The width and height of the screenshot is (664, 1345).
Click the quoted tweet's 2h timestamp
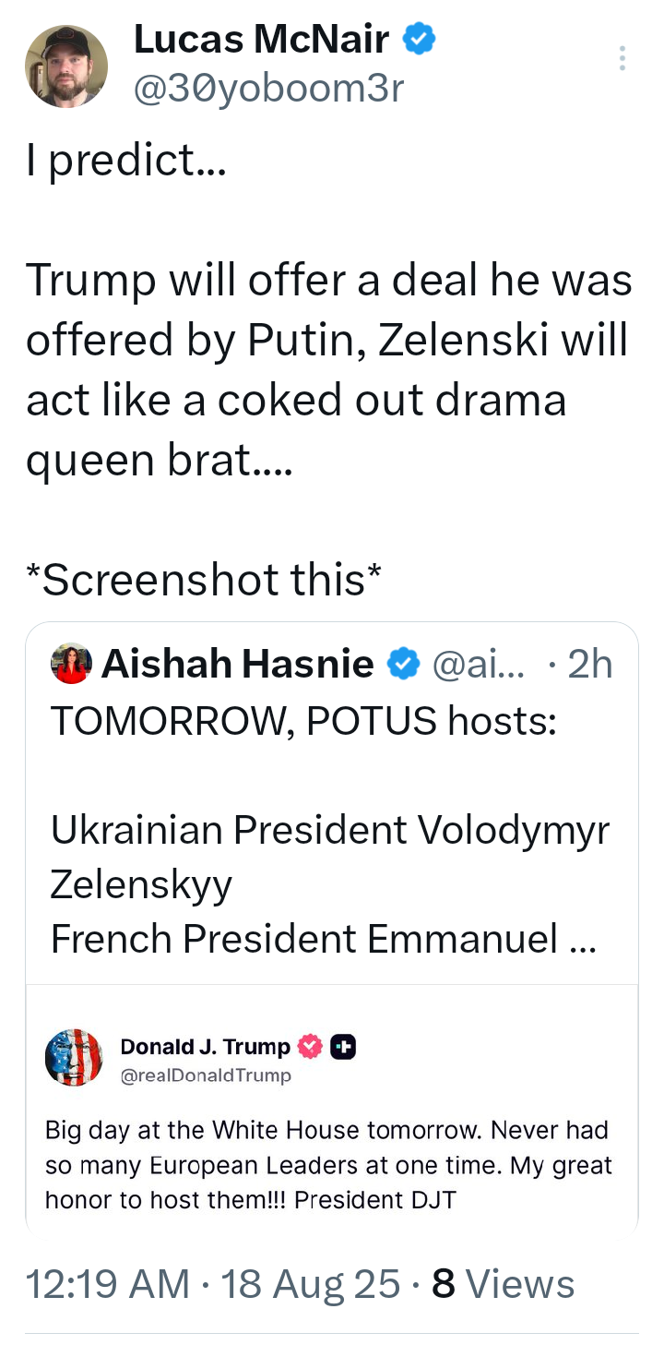pos(590,664)
